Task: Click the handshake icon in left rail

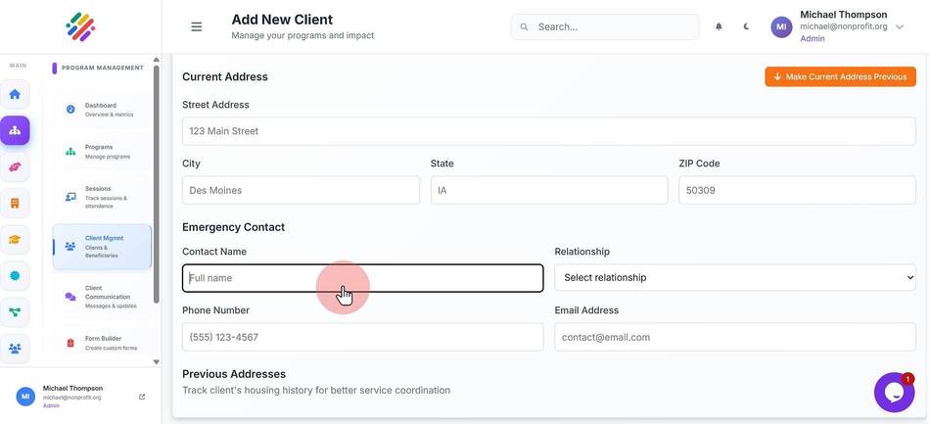Action: [15, 167]
